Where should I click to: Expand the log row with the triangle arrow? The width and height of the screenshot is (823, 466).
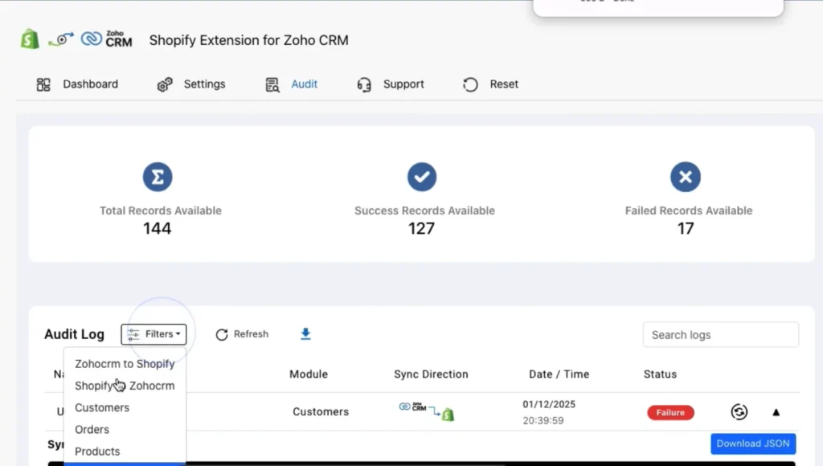(x=776, y=411)
